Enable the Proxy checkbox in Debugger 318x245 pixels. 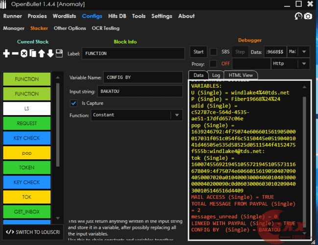click(x=213, y=64)
